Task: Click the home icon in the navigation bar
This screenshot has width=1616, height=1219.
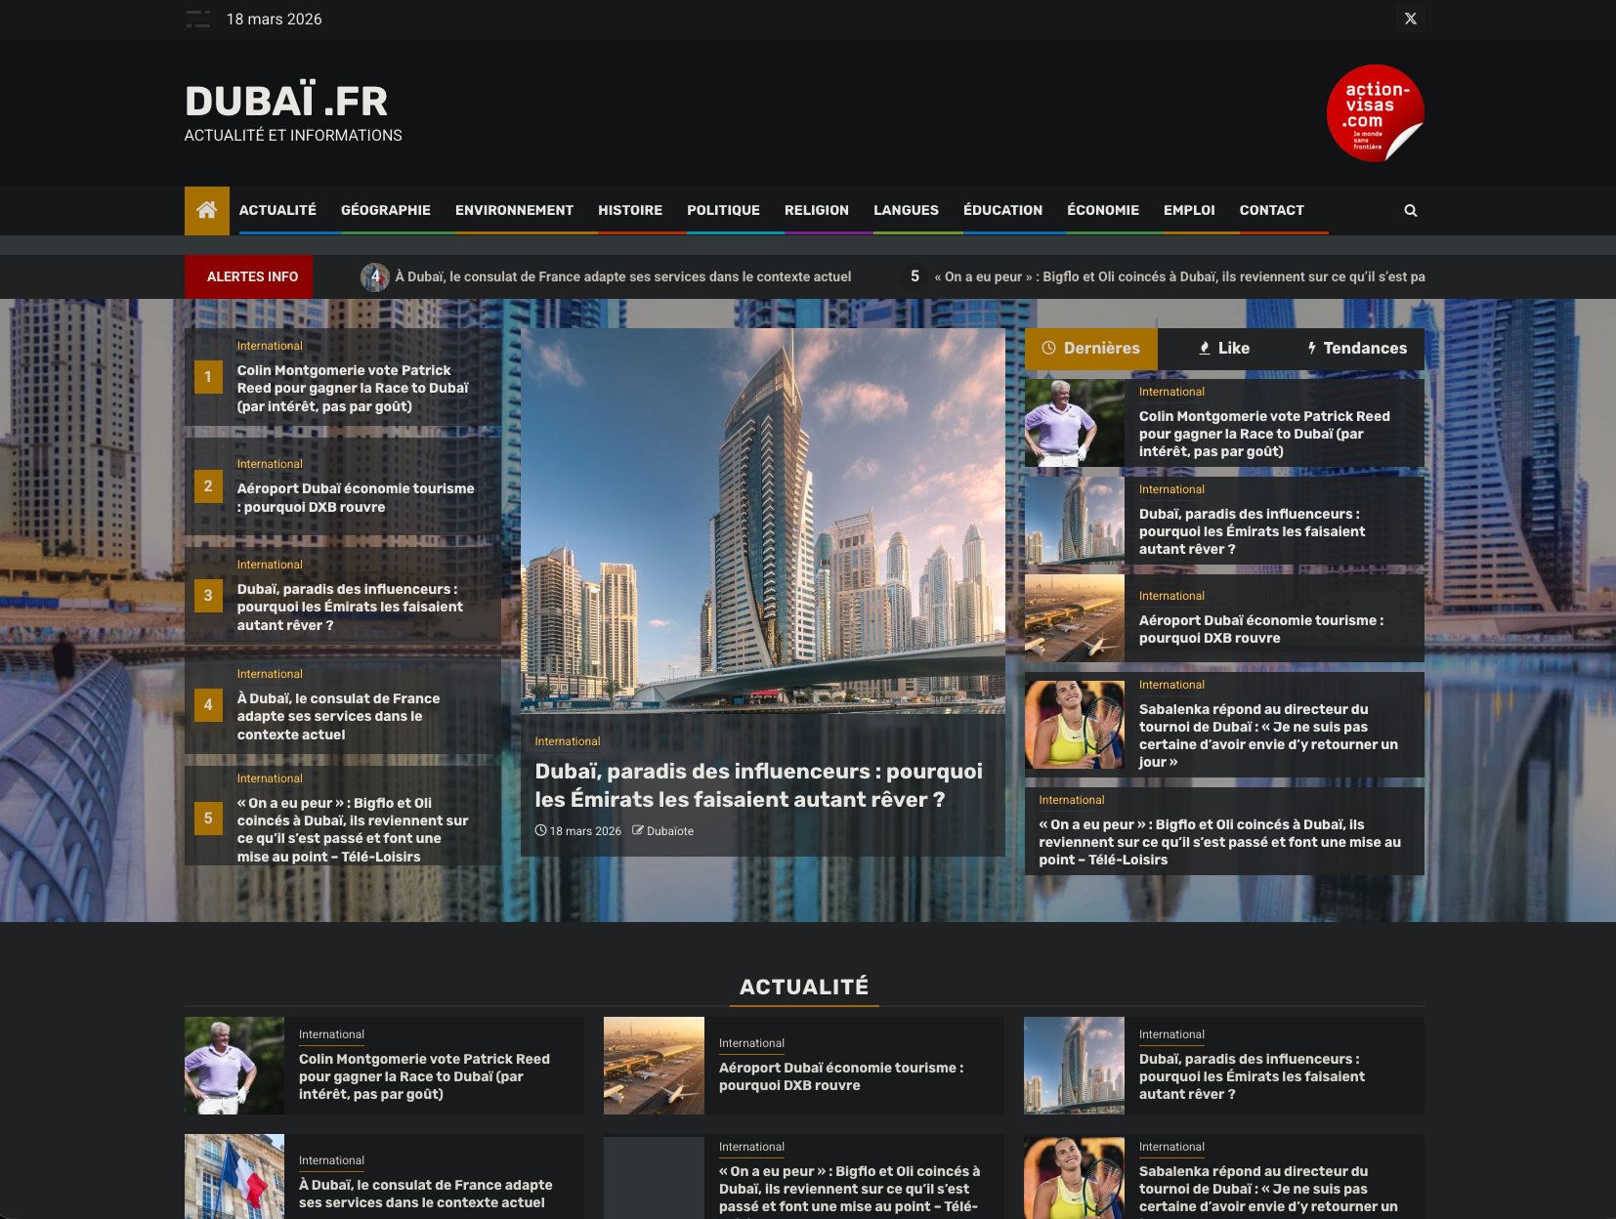Action: click(x=206, y=210)
